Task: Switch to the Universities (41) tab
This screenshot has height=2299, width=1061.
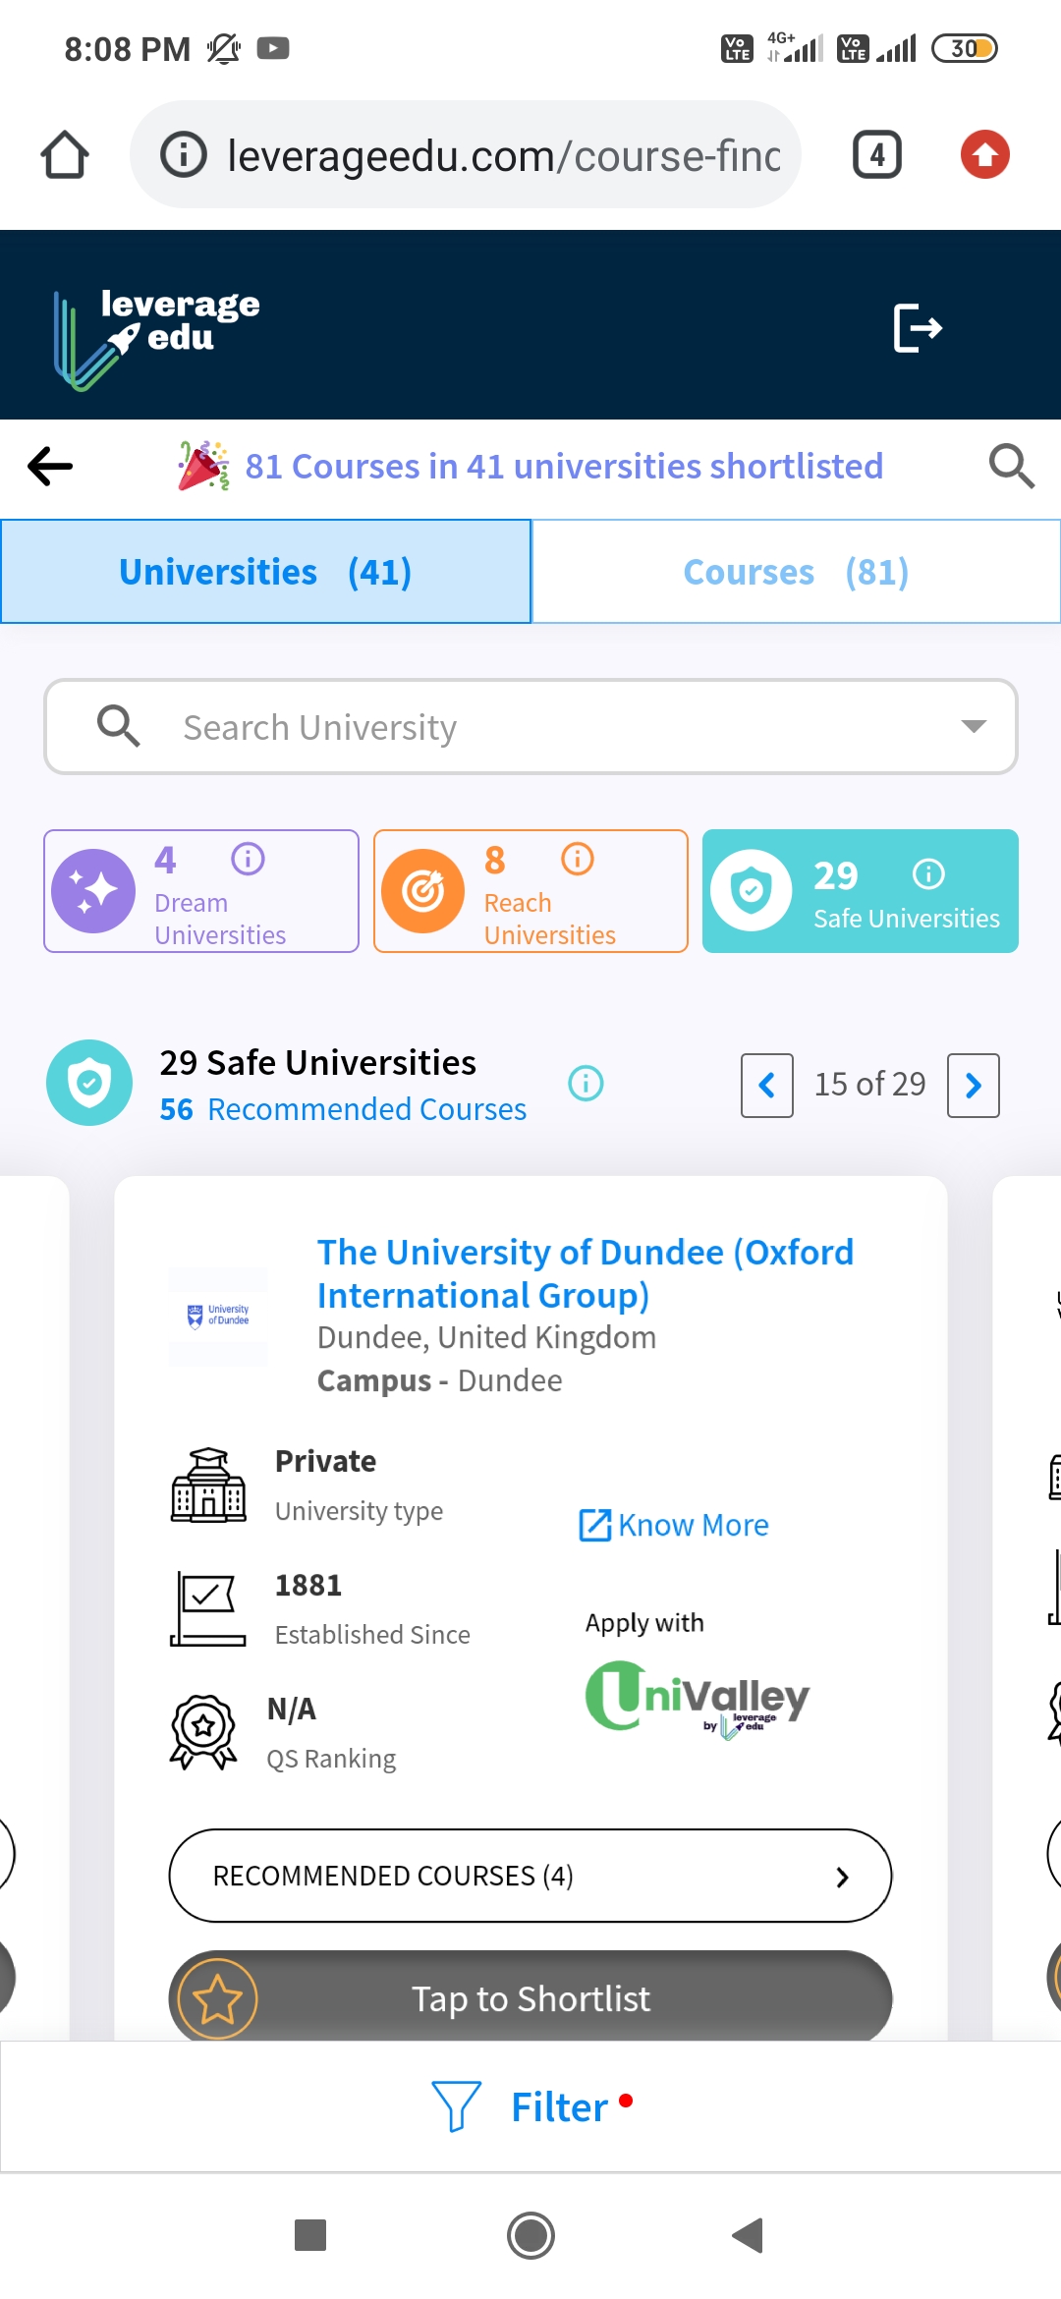Action: tap(265, 572)
